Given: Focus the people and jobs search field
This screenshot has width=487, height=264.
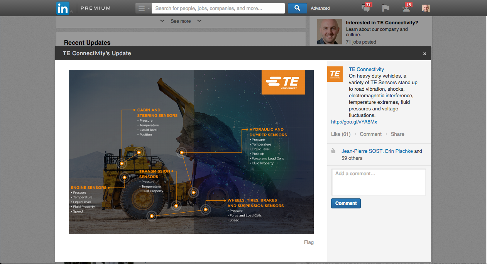Looking at the screenshot, I should click(x=218, y=8).
